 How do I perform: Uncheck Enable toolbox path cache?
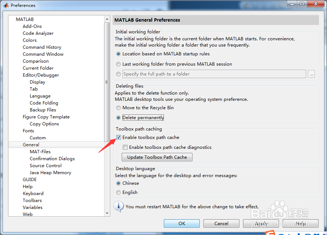tap(118, 137)
